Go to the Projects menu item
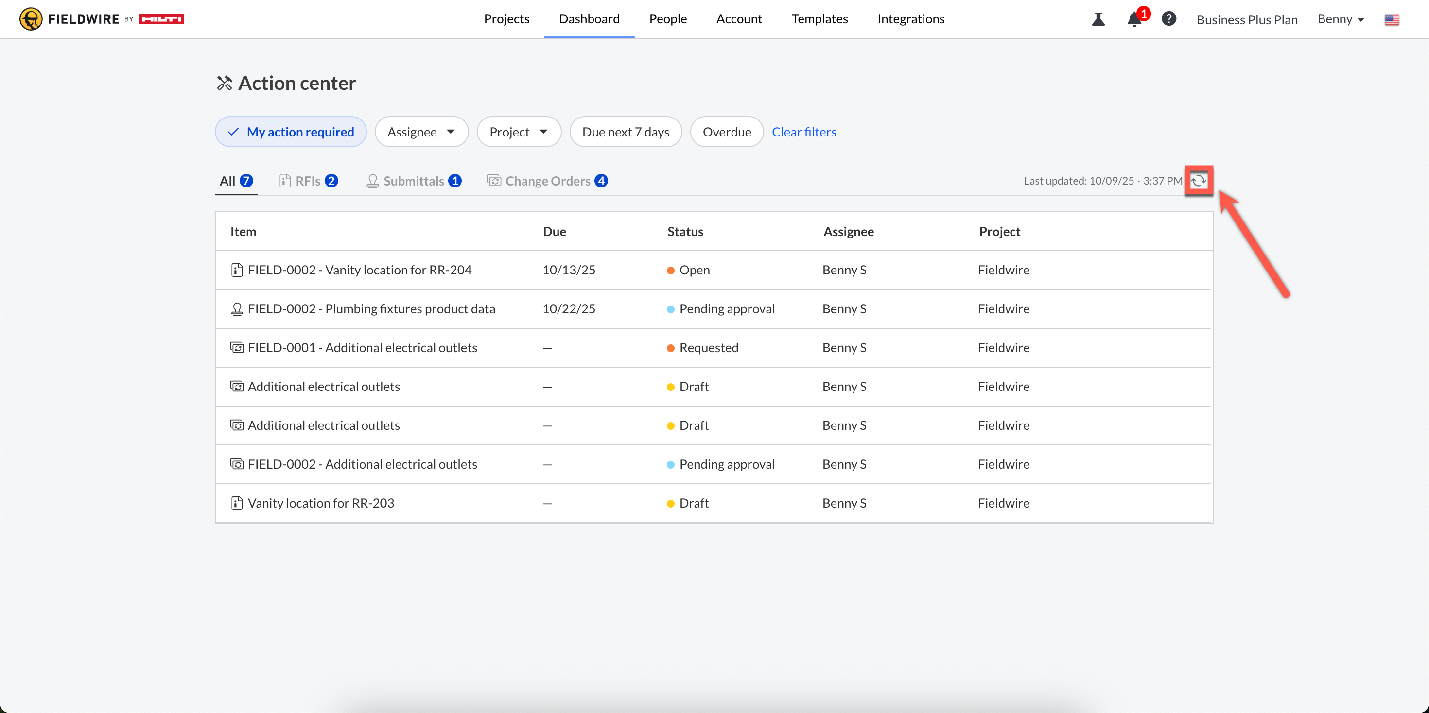Screen dimensions: 1429x713 pos(506,19)
